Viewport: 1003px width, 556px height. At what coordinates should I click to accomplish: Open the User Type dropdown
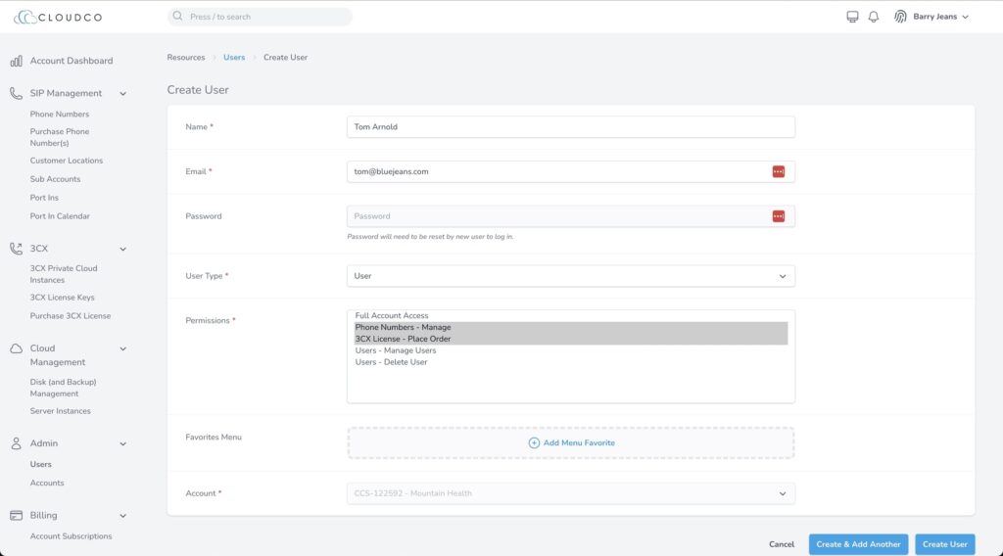(x=570, y=276)
